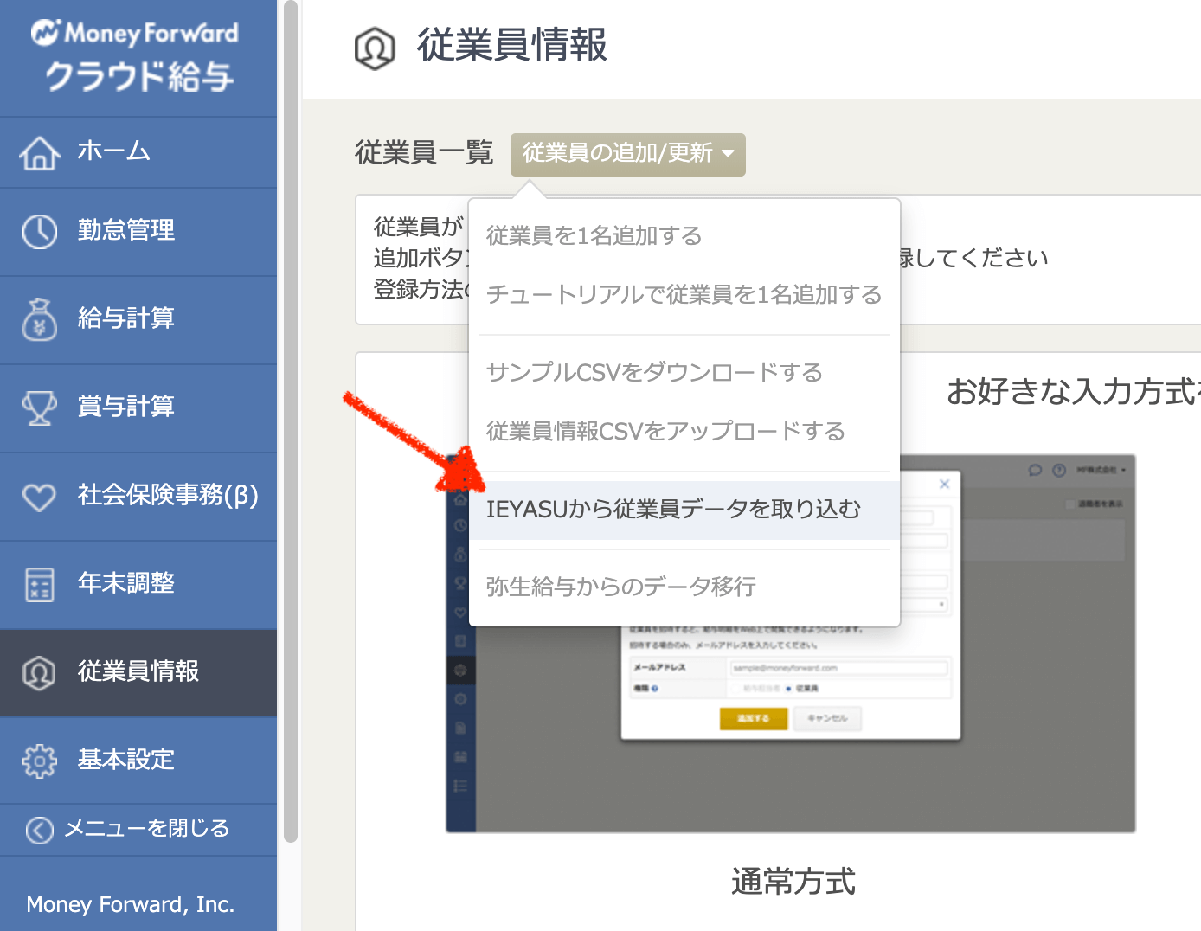
Task: Click the heart icon for 社会保険事務
Action: click(x=39, y=497)
